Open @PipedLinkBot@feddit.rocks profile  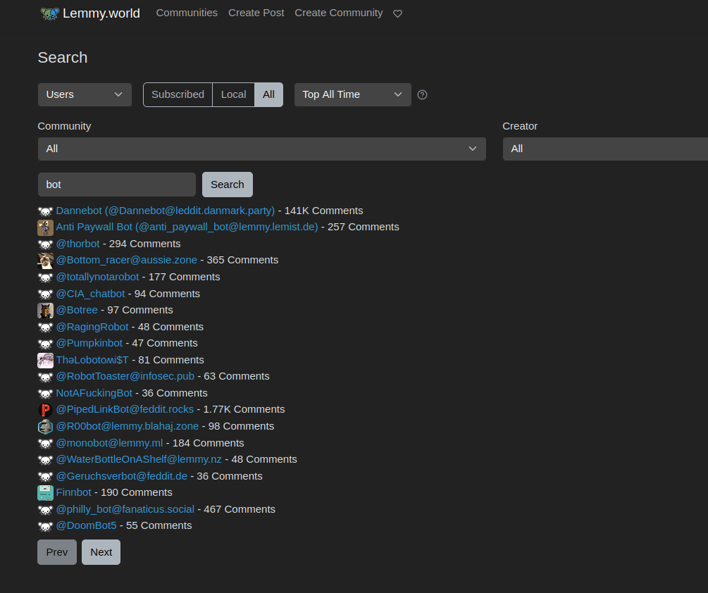coord(125,409)
